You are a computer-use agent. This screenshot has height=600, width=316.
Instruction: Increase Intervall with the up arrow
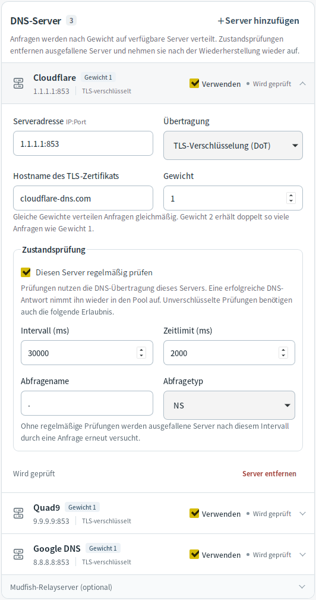point(141,350)
